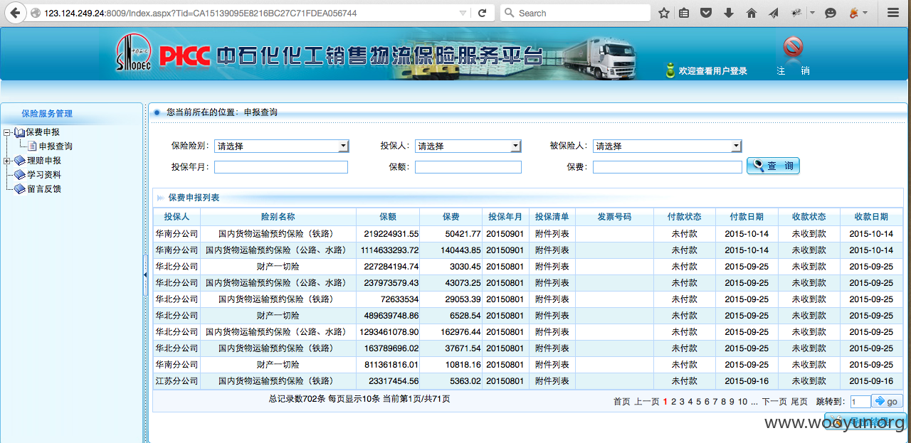
Task: Click the globe site identity icon
Action: pyautogui.click(x=36, y=13)
